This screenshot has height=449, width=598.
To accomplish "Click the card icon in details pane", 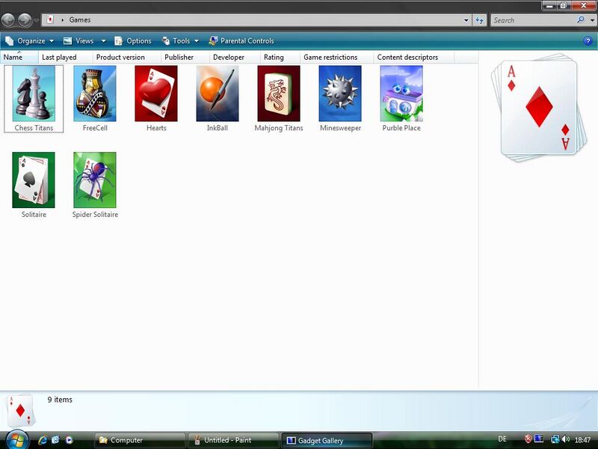I will 21,411.
